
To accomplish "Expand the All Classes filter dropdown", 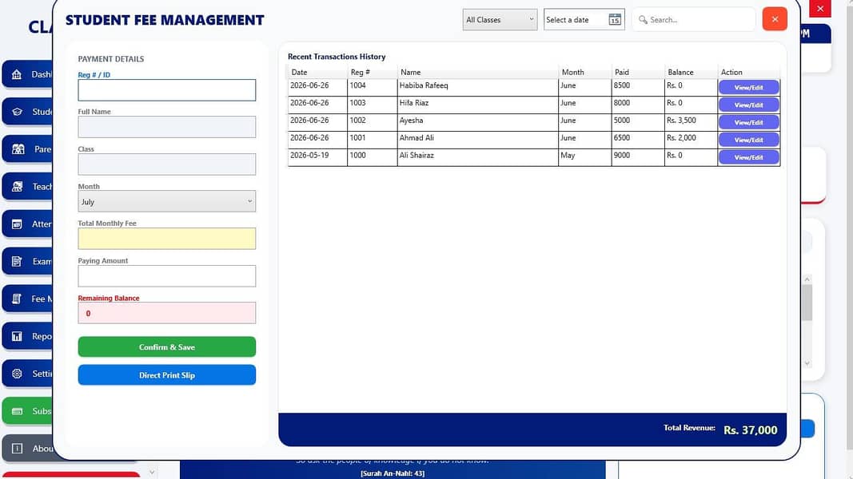I will (500, 19).
